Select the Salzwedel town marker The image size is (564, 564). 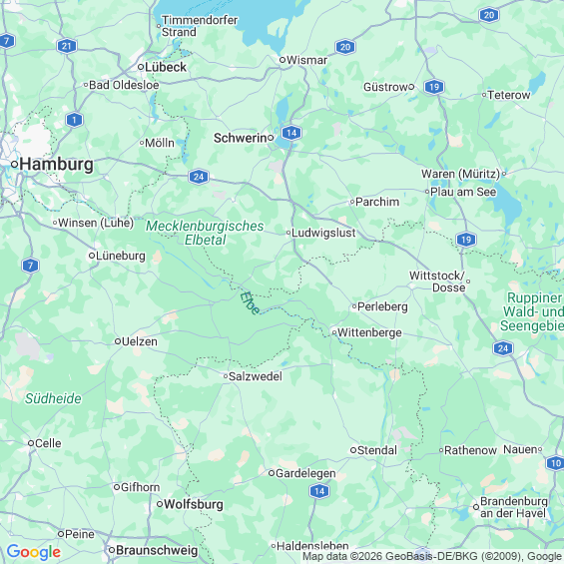click(226, 376)
